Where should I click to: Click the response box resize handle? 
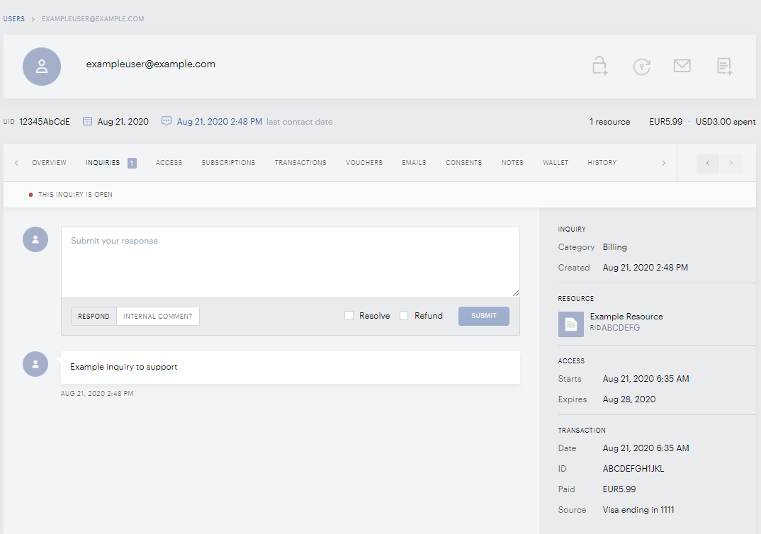pyautogui.click(x=516, y=293)
